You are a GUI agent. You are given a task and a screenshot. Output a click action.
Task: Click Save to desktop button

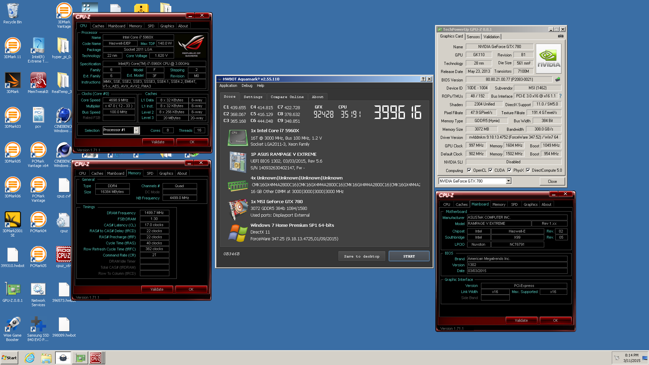pos(362,256)
